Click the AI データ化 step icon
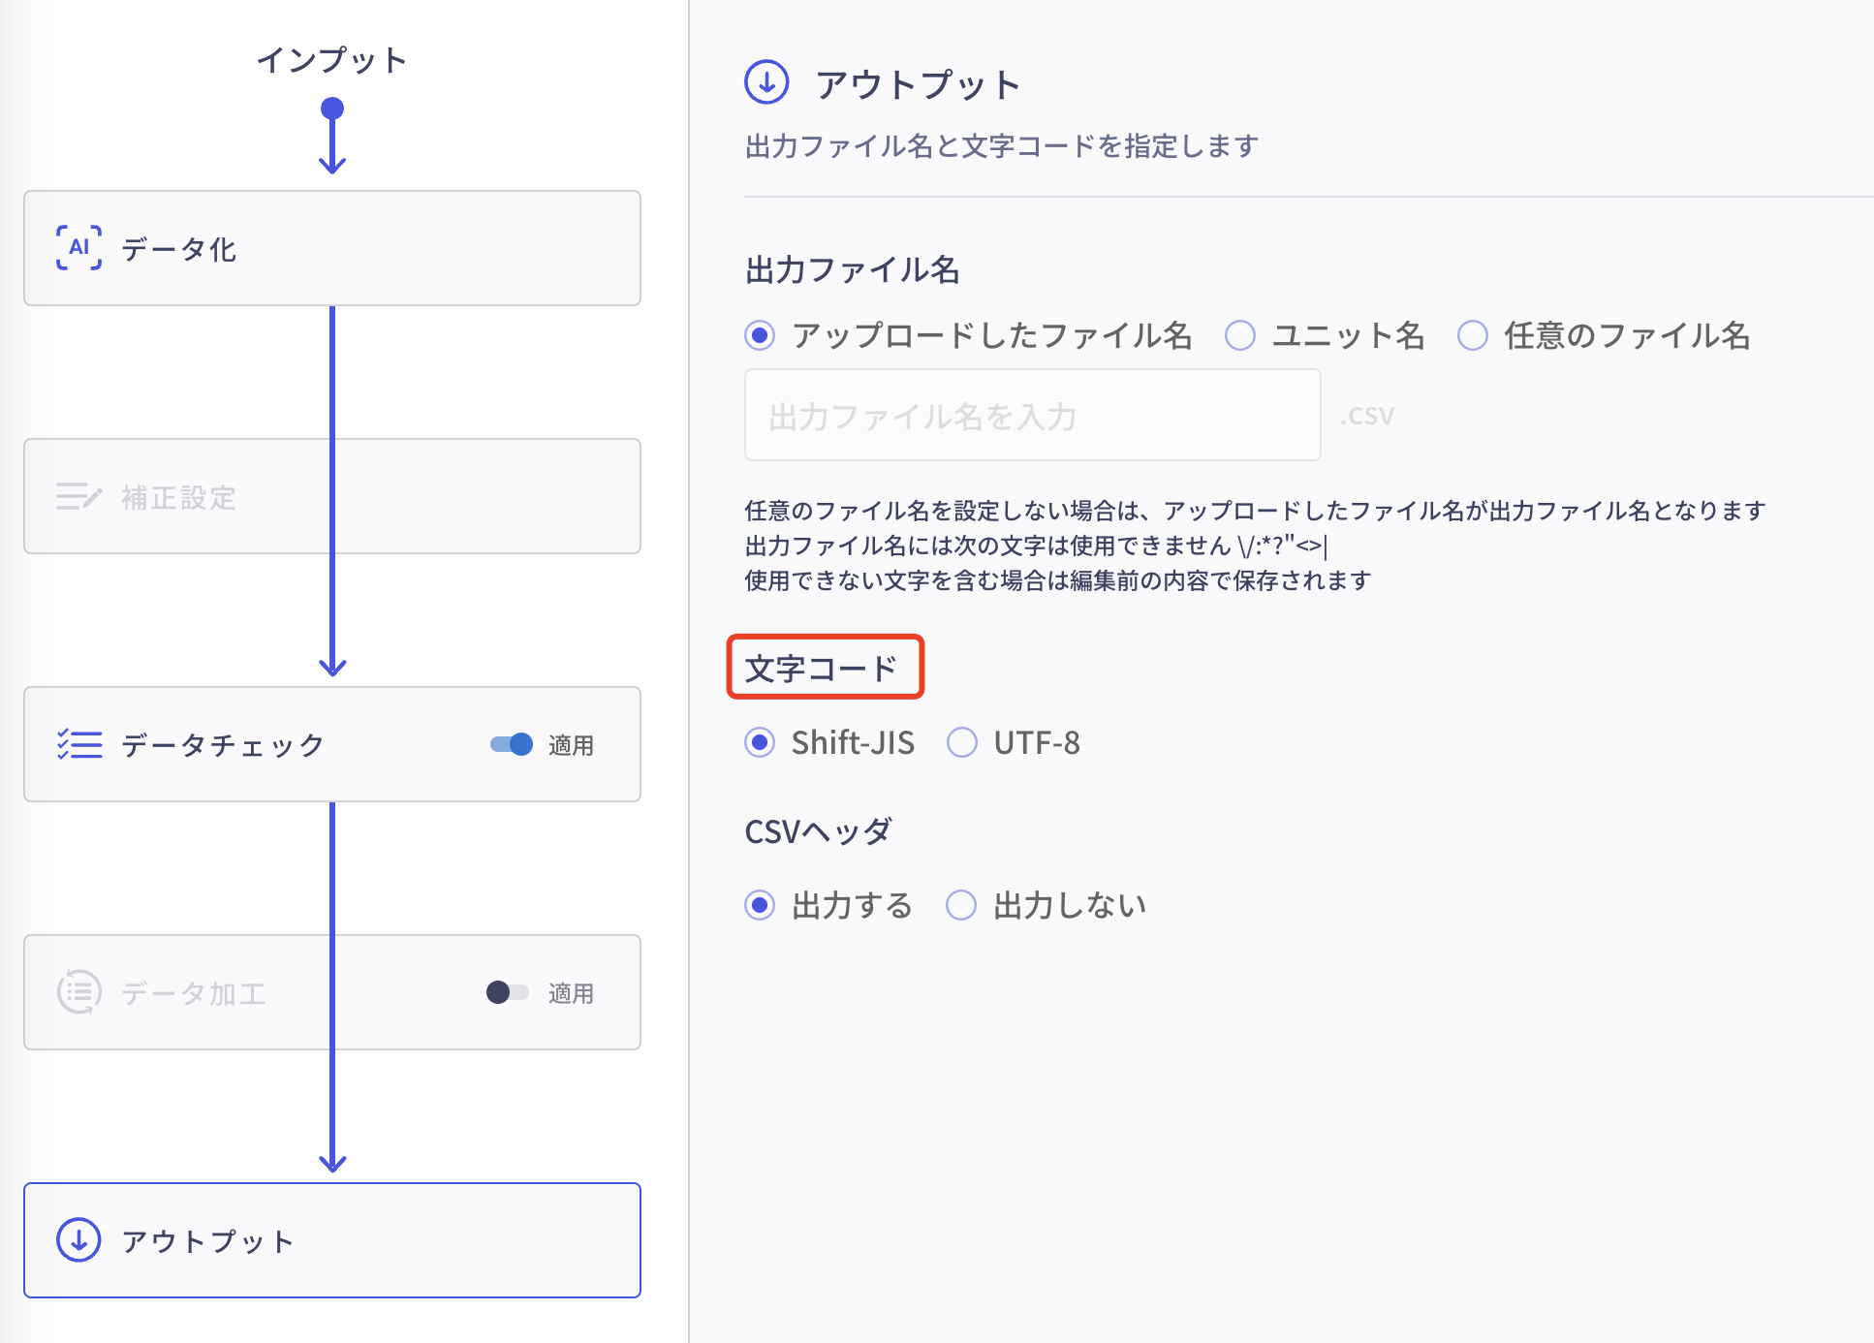 tap(78, 249)
